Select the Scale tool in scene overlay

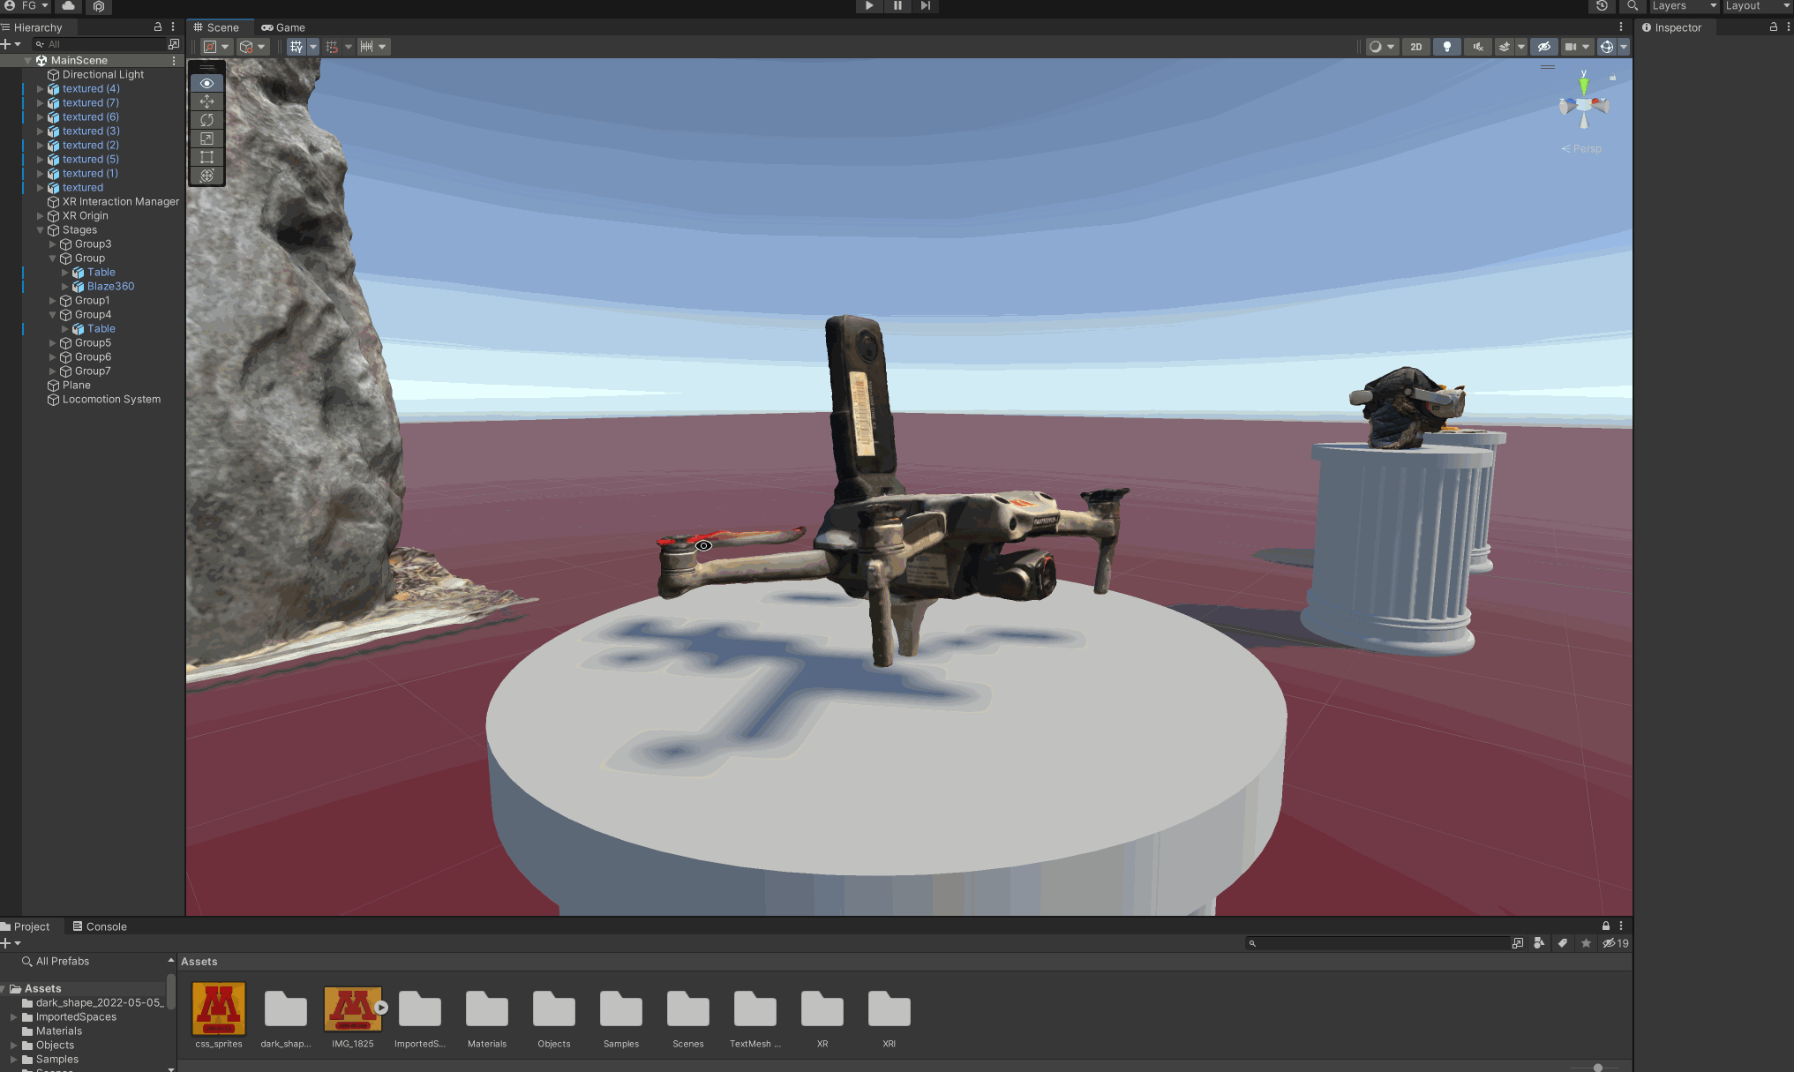pyautogui.click(x=206, y=139)
